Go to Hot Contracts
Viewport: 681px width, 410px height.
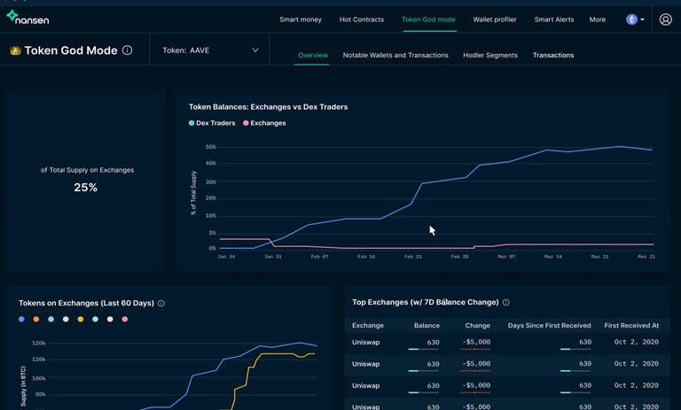pyautogui.click(x=362, y=19)
